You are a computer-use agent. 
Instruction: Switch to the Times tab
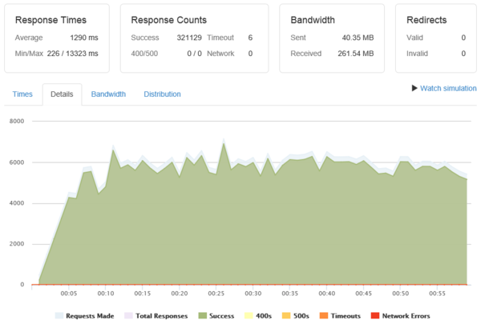pyautogui.click(x=22, y=94)
